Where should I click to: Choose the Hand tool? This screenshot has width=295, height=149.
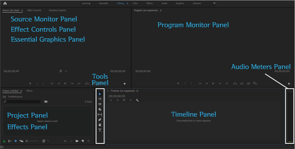[100, 125]
